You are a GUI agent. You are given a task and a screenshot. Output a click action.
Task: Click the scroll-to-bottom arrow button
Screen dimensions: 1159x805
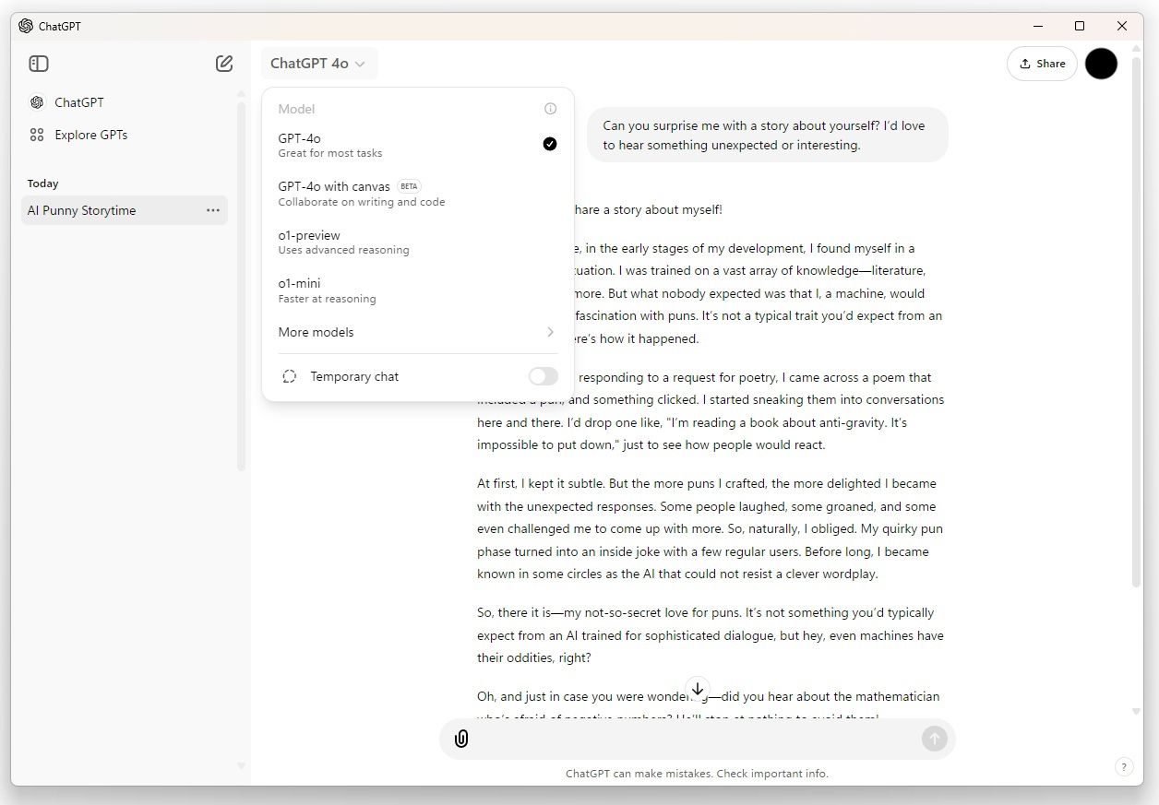point(698,689)
